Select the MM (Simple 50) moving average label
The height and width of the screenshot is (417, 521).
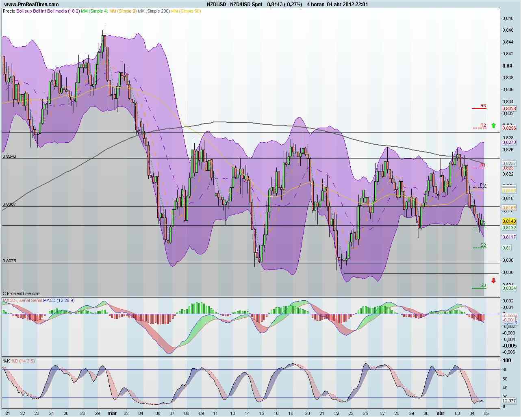tap(186, 11)
